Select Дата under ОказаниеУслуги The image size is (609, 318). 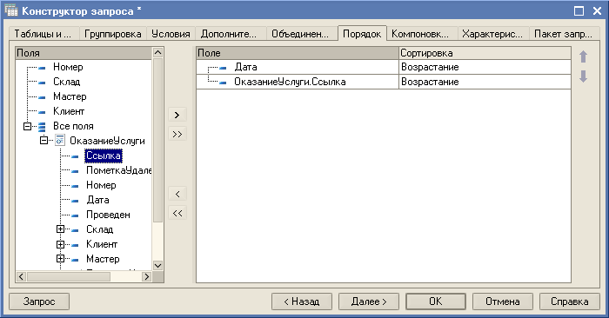(97, 200)
